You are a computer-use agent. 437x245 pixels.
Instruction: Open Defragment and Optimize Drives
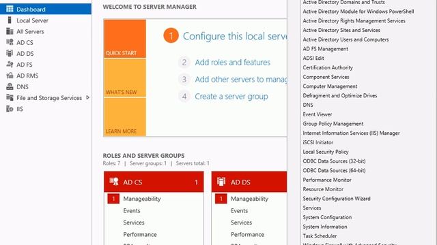point(340,95)
